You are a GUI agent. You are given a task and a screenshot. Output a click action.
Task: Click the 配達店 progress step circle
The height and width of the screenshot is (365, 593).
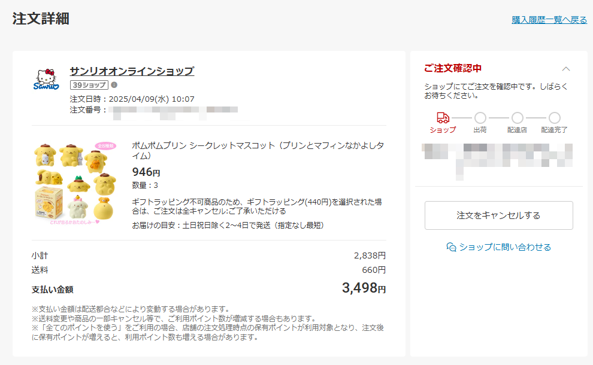coord(517,118)
